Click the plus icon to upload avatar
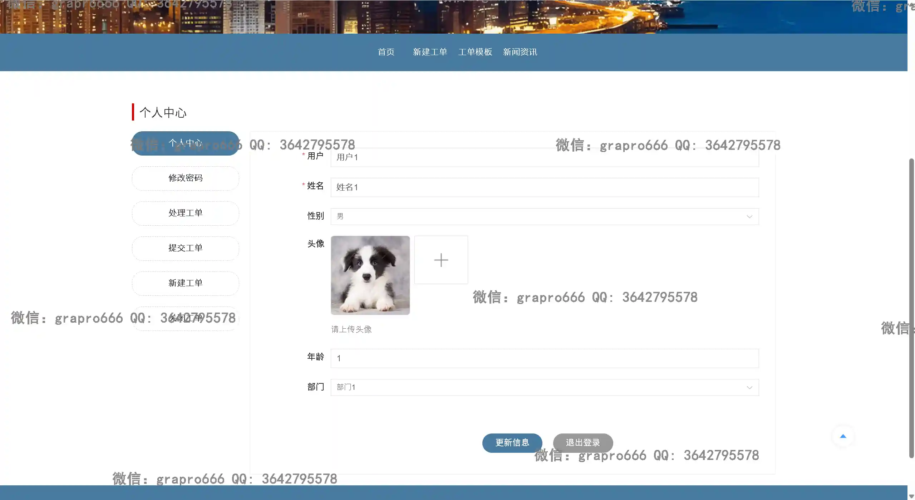 pyautogui.click(x=441, y=260)
